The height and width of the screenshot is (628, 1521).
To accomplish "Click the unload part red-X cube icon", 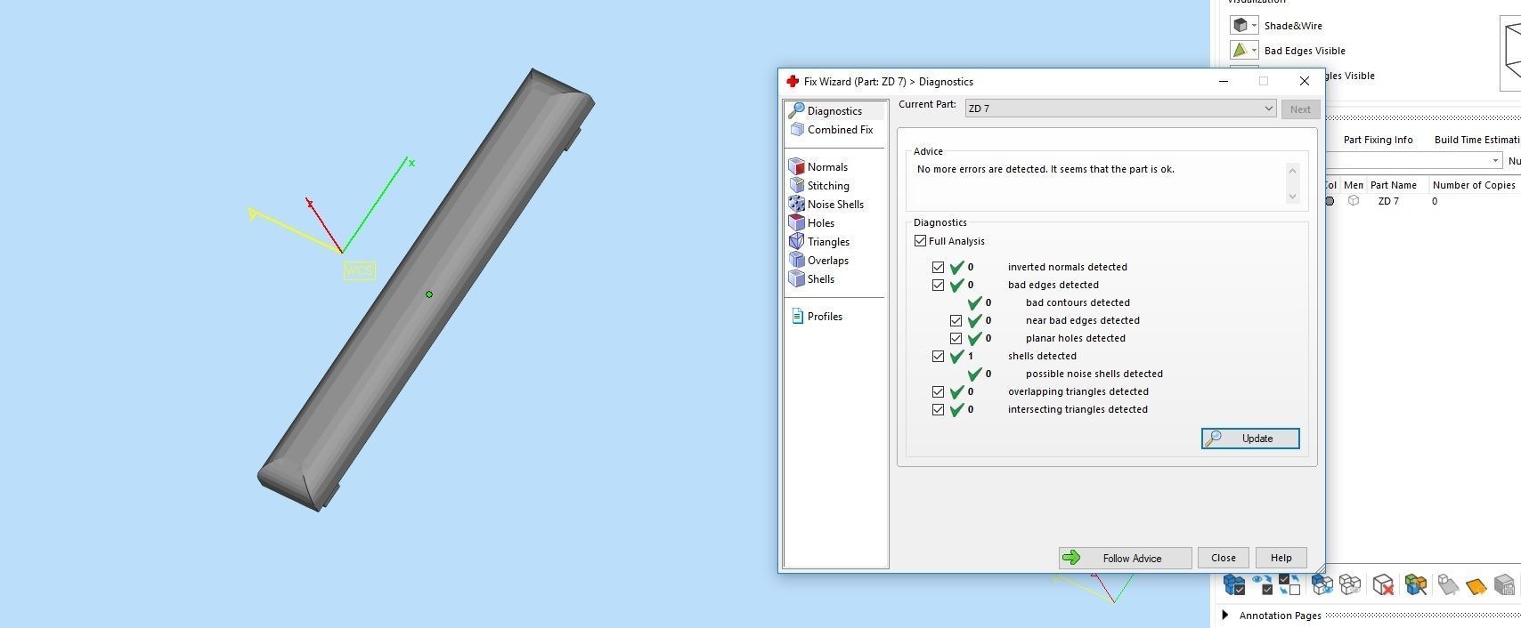I will click(x=1383, y=584).
